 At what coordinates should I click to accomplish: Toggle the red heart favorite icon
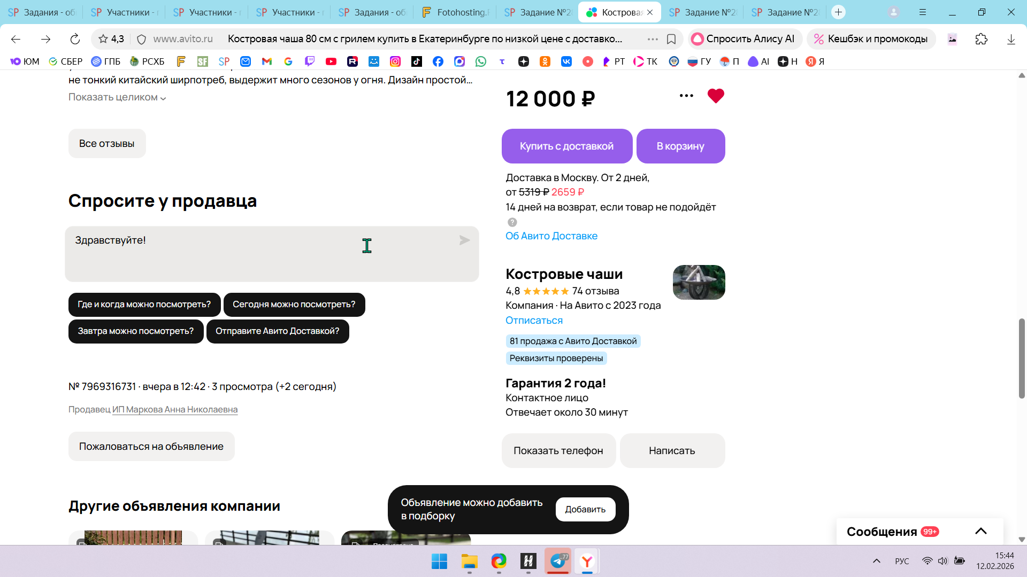click(x=715, y=96)
